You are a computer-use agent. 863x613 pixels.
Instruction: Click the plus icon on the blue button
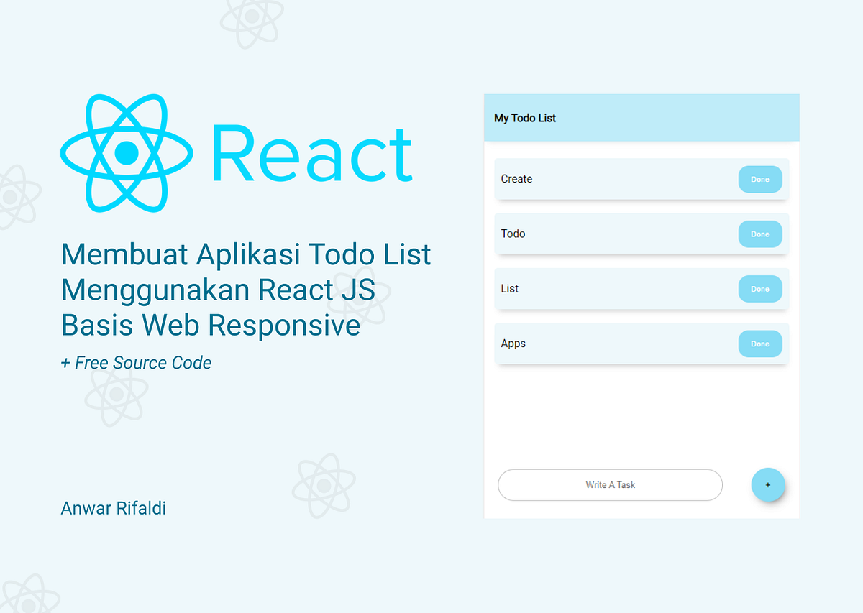point(768,485)
